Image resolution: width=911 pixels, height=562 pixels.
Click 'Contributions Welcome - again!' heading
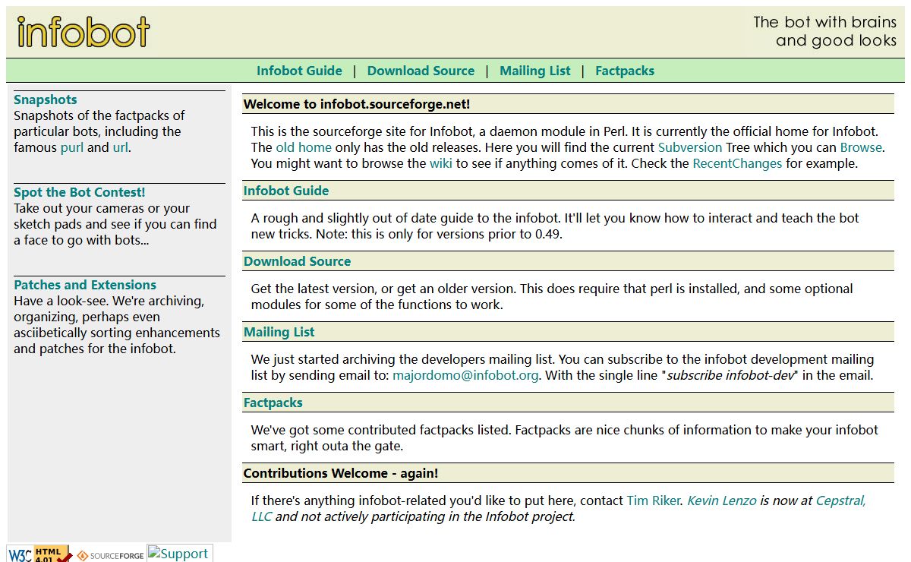(341, 473)
